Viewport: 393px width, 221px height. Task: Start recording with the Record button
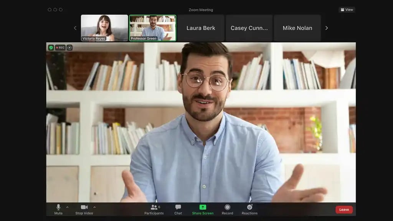[227, 209]
